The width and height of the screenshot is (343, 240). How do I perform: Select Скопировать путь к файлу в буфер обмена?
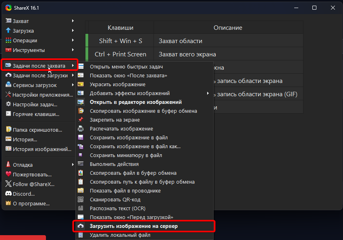tap(144, 182)
